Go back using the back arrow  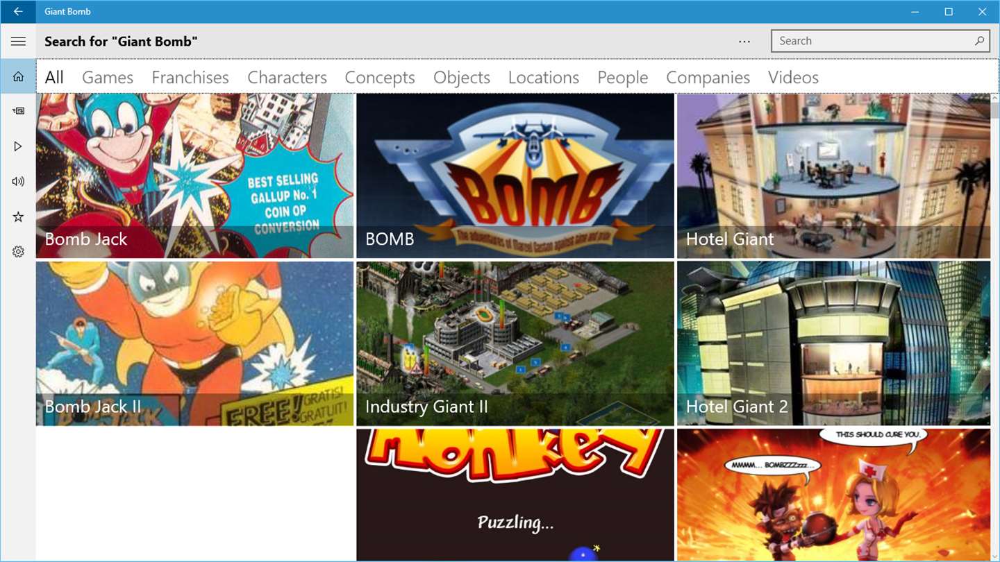tap(18, 12)
